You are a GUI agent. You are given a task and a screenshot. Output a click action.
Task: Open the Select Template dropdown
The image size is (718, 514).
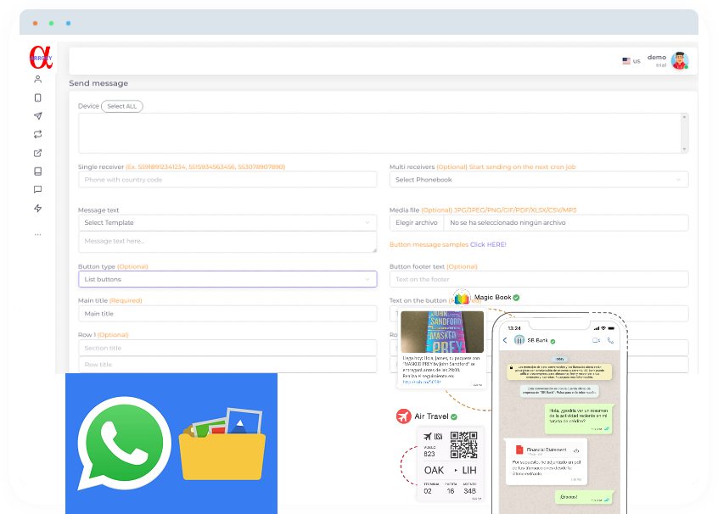point(227,222)
